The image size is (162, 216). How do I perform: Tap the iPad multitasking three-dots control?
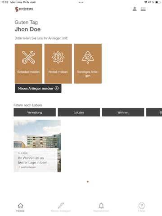click(81, 2)
